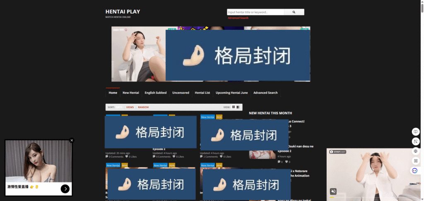Open the reader mode book icon
Screen dimensions: 424x201
point(415,132)
